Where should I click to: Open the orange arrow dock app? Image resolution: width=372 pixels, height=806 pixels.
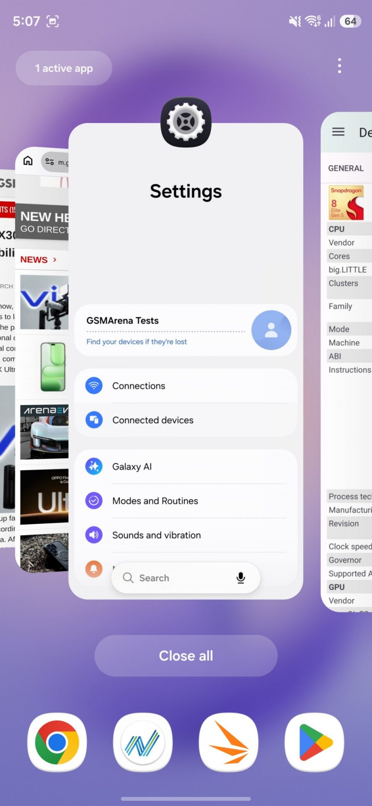(x=228, y=742)
